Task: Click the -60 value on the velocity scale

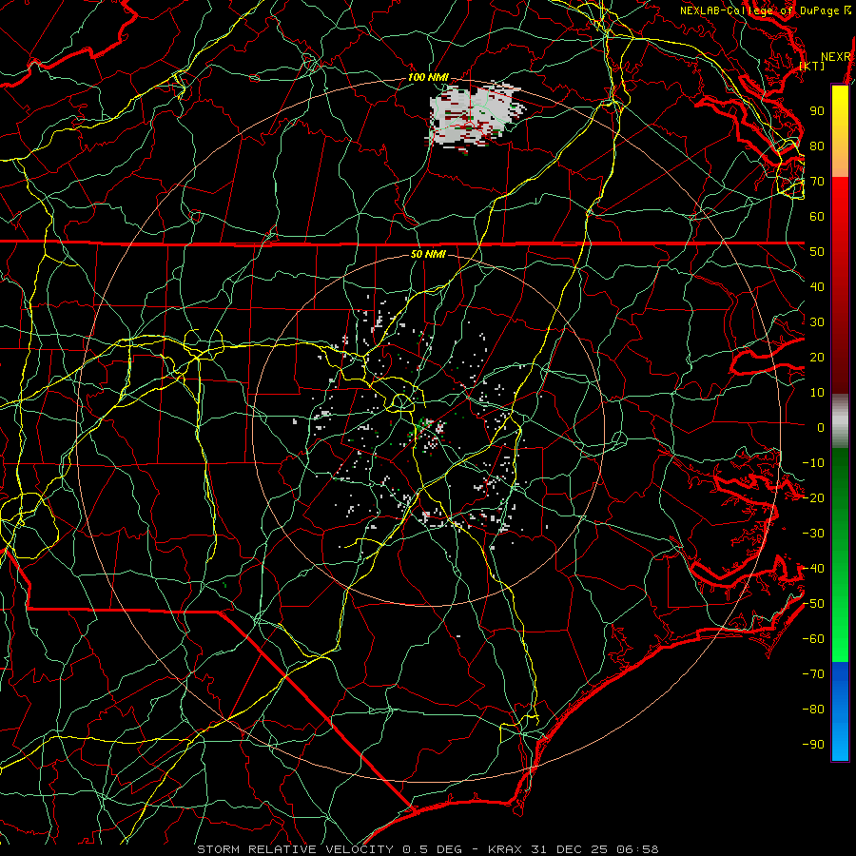Action: 813,639
